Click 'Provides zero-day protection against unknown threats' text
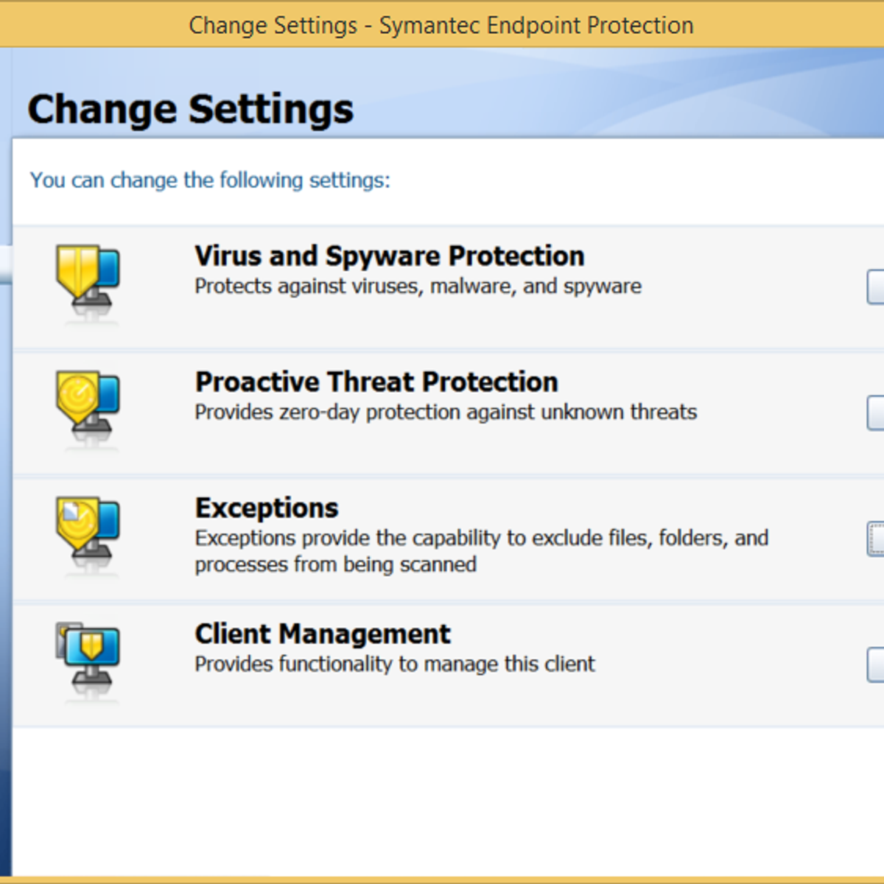Viewport: 884px width, 884px height. point(445,413)
